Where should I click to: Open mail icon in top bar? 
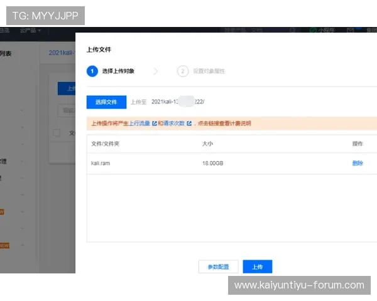pyautogui.click(x=351, y=30)
